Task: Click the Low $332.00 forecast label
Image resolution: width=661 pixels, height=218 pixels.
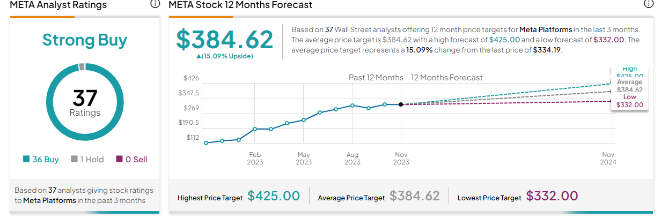Action: (x=630, y=101)
